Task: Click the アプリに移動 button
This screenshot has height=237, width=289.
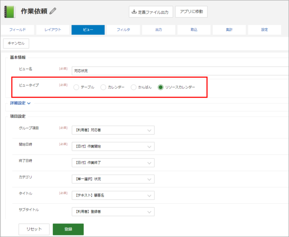Action: coord(191,12)
